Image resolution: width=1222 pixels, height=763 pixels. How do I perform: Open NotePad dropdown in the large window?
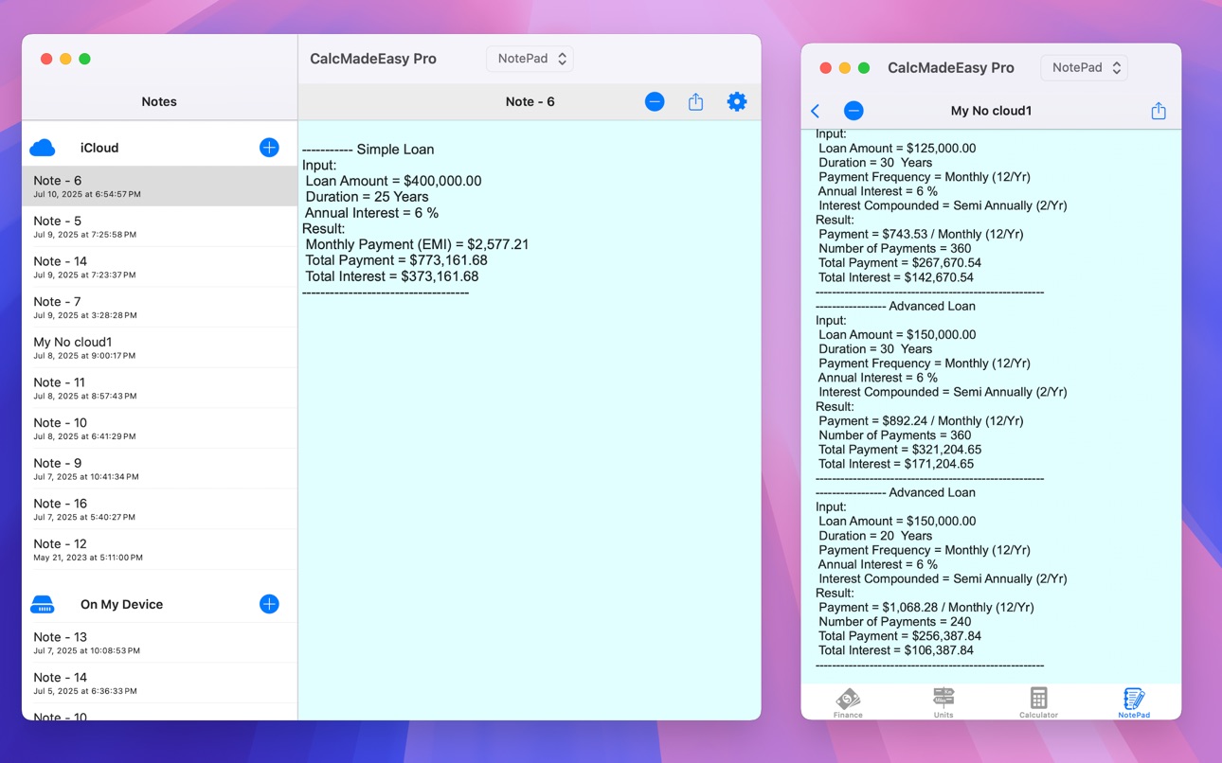pyautogui.click(x=530, y=59)
